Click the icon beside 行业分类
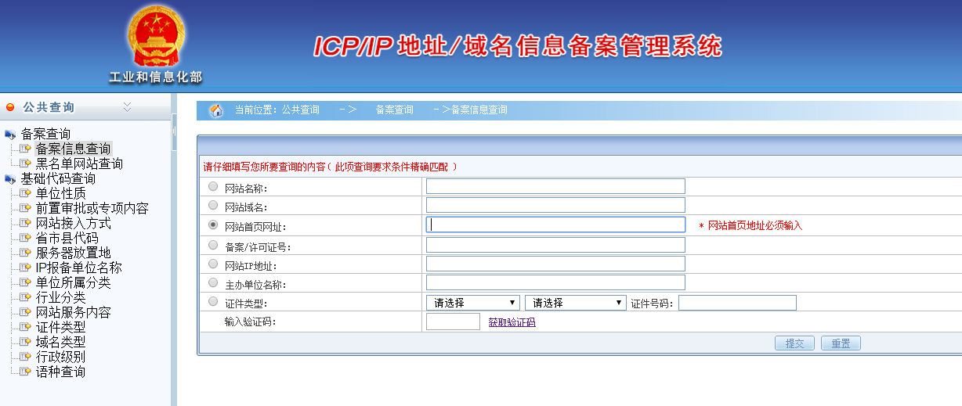962x406 pixels. point(25,297)
